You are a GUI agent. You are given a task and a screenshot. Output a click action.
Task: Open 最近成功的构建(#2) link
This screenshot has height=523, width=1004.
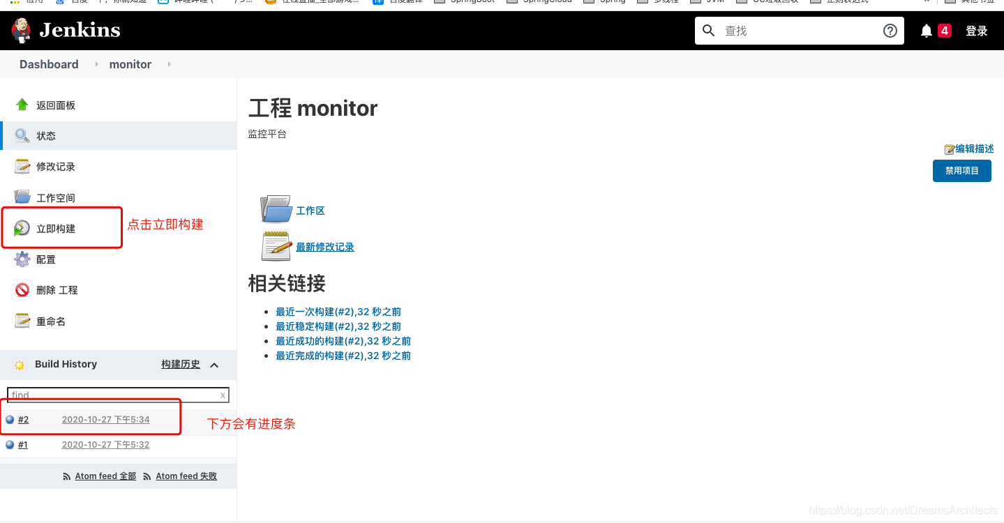[x=343, y=341]
